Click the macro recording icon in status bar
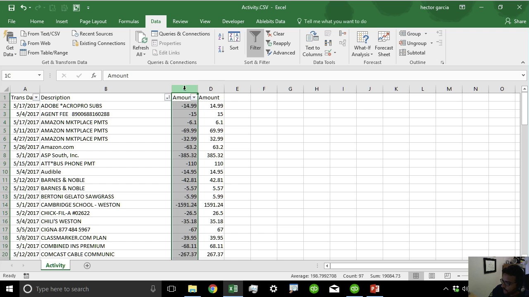The image size is (529, 297). tap(26, 276)
